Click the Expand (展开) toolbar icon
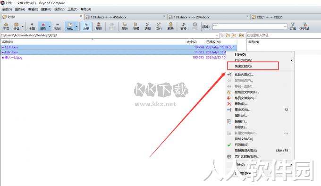 coord(125,26)
